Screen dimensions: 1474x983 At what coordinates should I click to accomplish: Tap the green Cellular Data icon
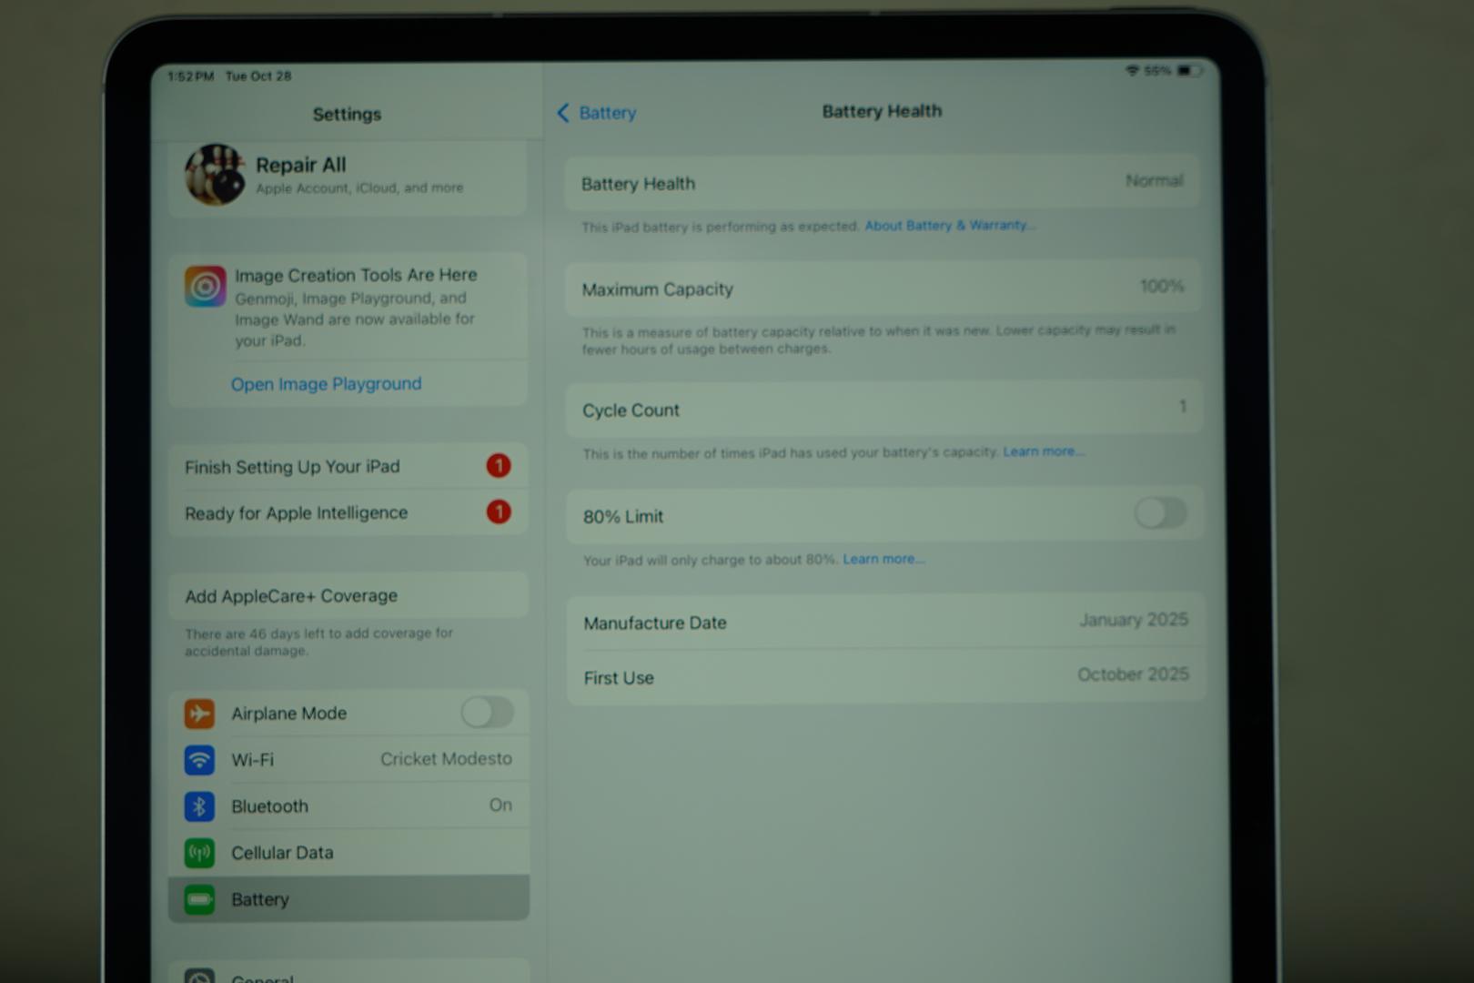pos(199,853)
